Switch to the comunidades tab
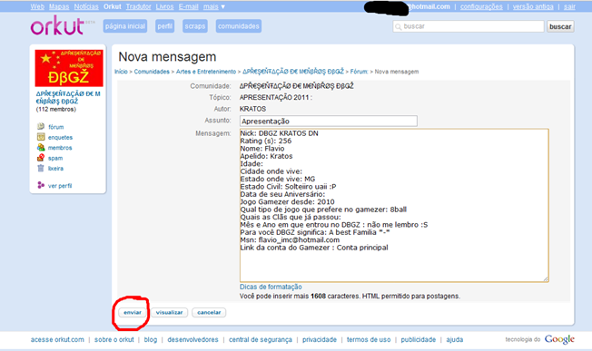592x351 pixels. (239, 26)
